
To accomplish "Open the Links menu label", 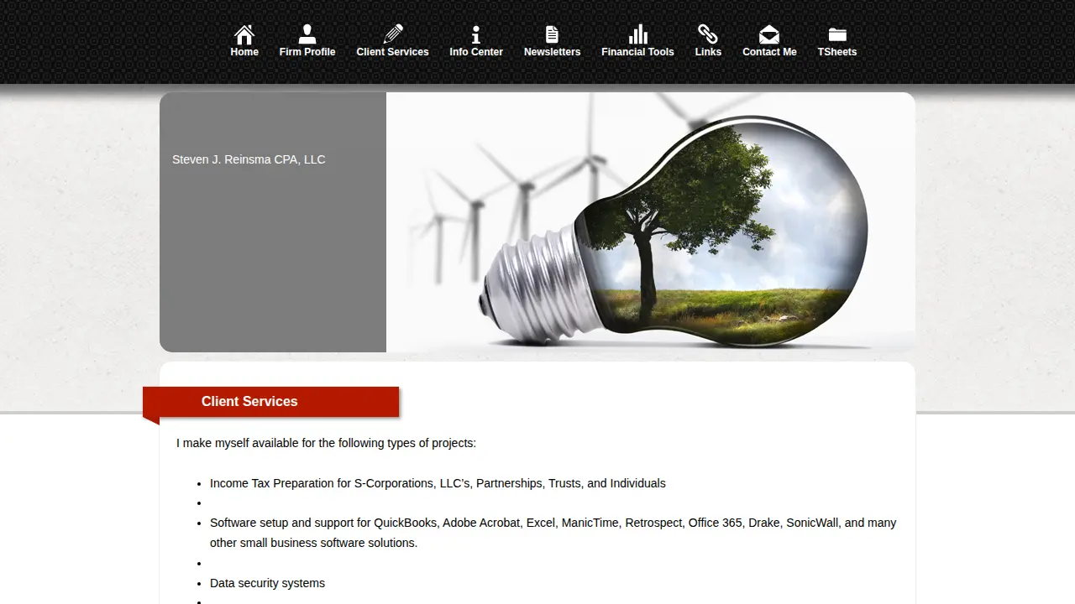I will tap(708, 52).
